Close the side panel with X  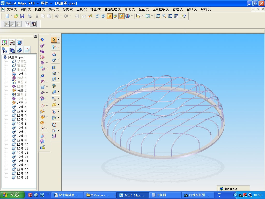[36, 36]
